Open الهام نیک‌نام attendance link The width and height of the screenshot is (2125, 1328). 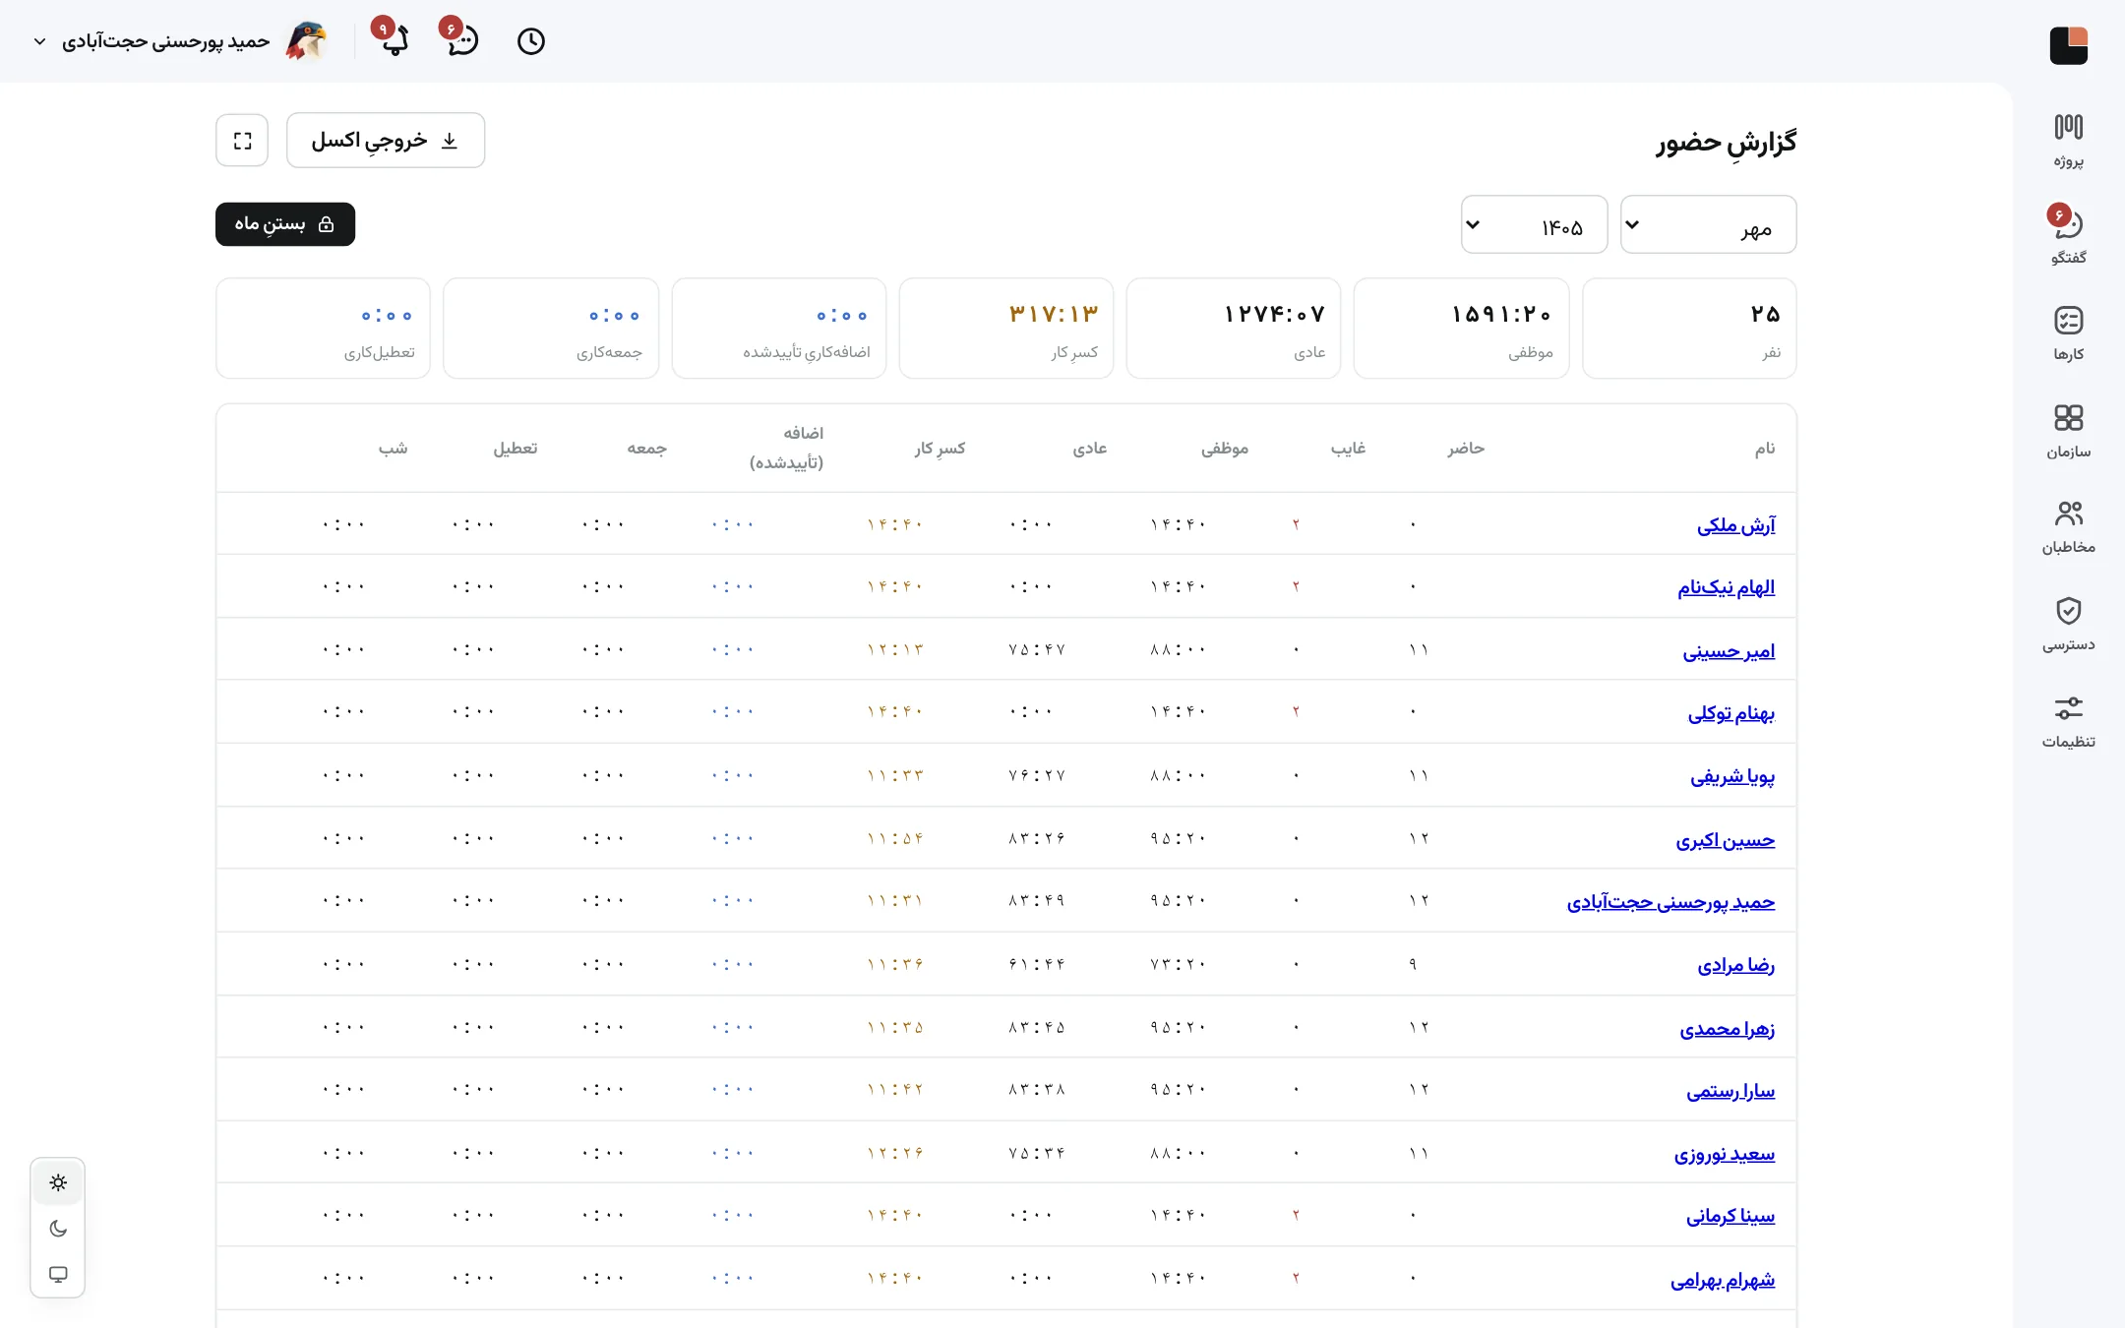[x=1726, y=587]
